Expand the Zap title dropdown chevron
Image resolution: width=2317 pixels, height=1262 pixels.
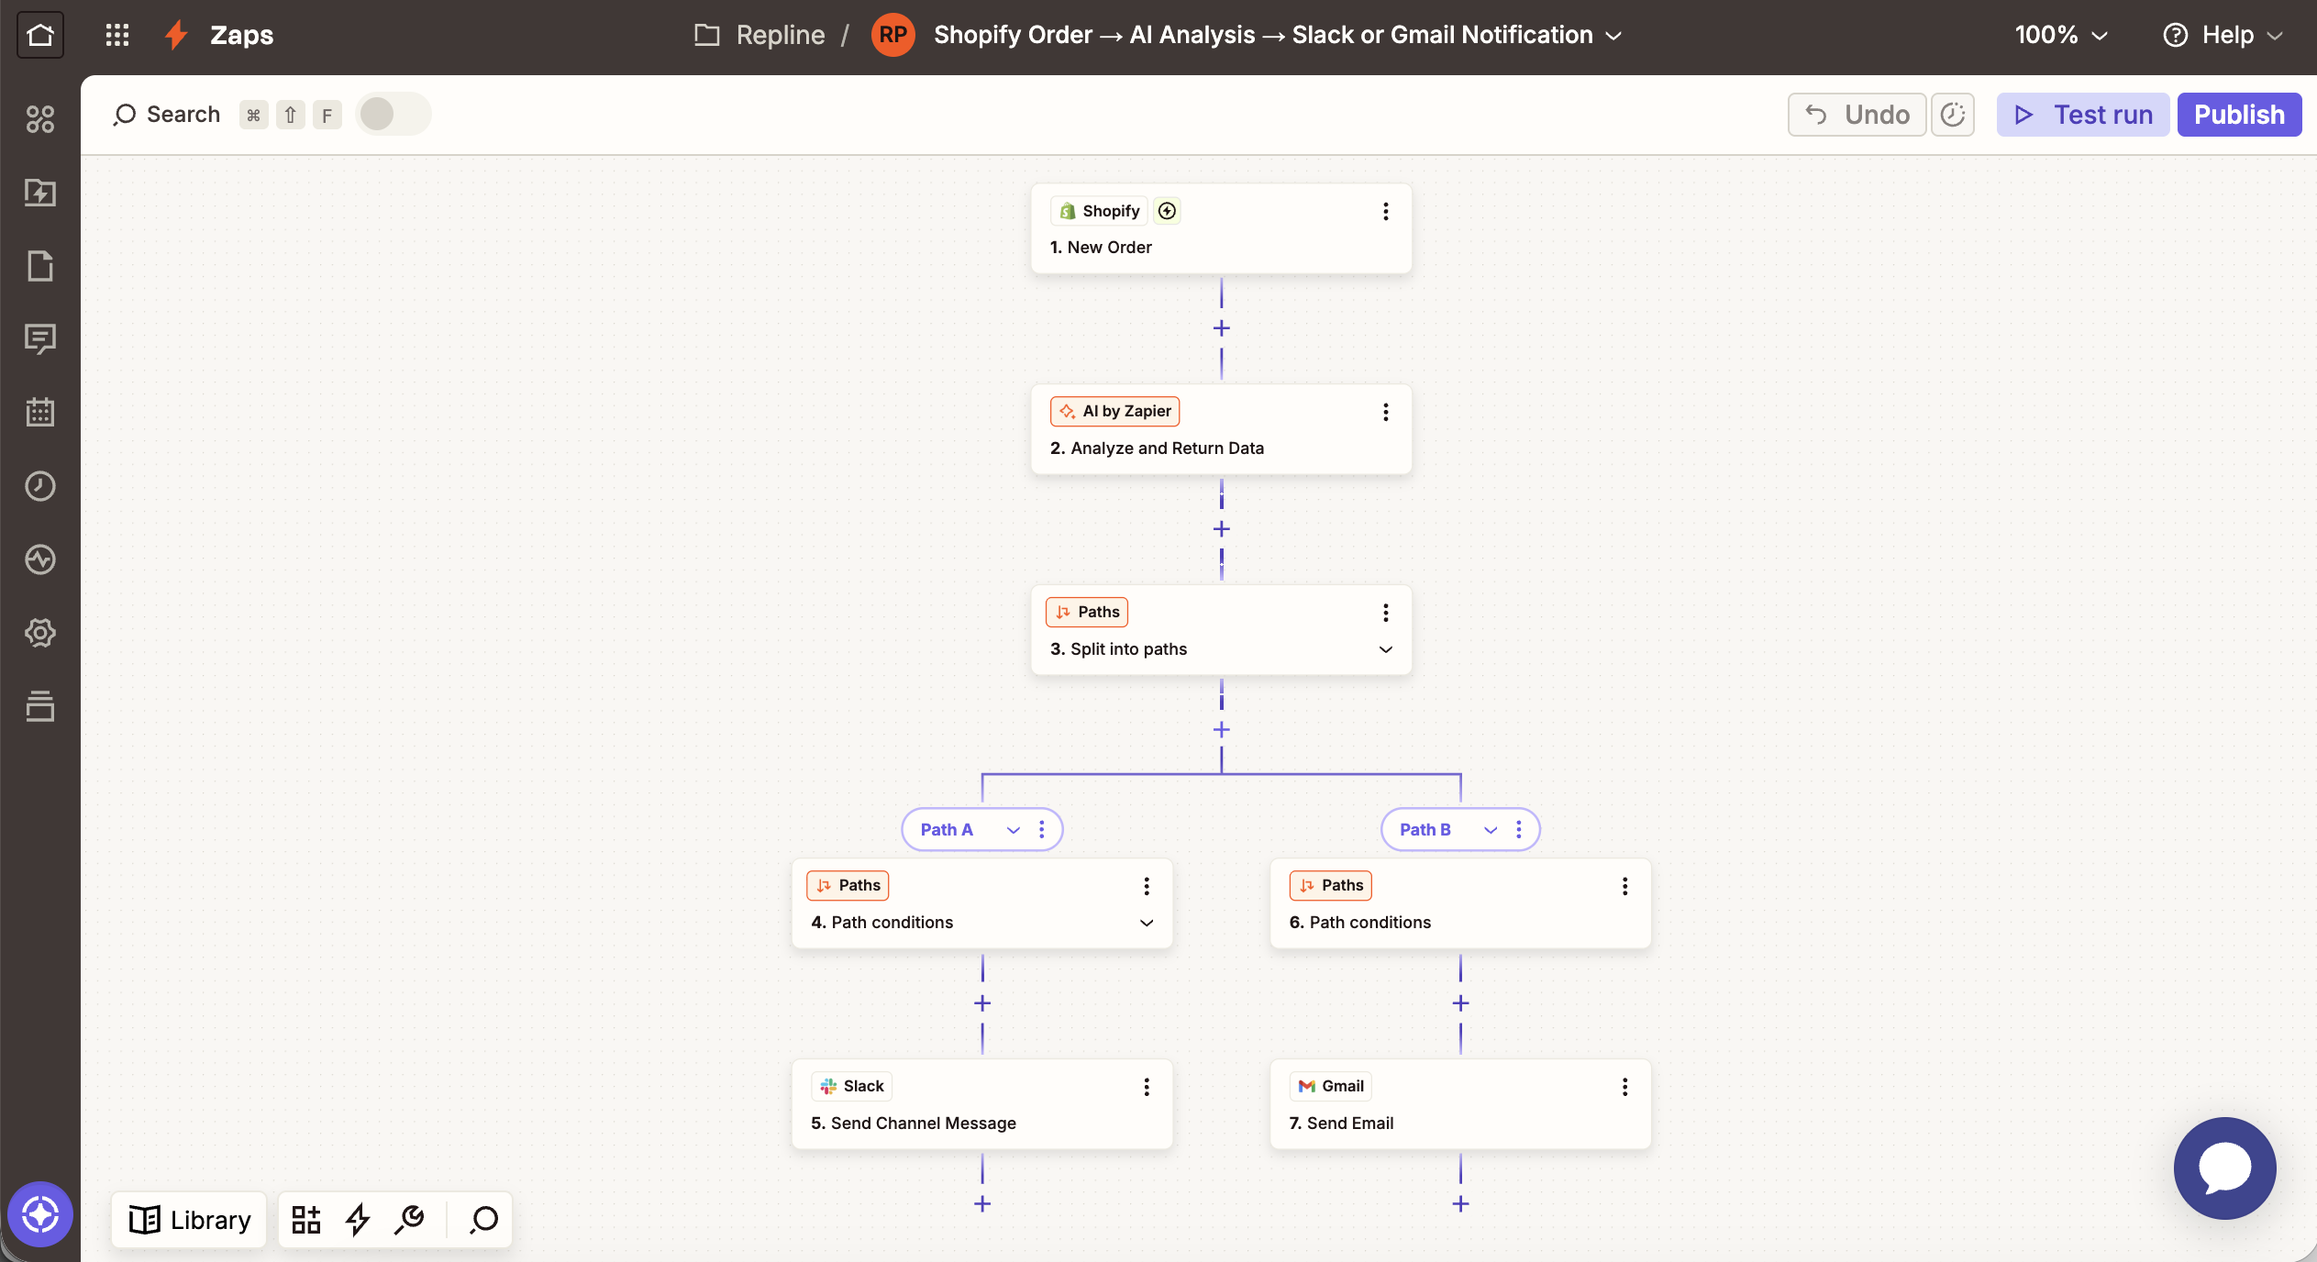1614,36
